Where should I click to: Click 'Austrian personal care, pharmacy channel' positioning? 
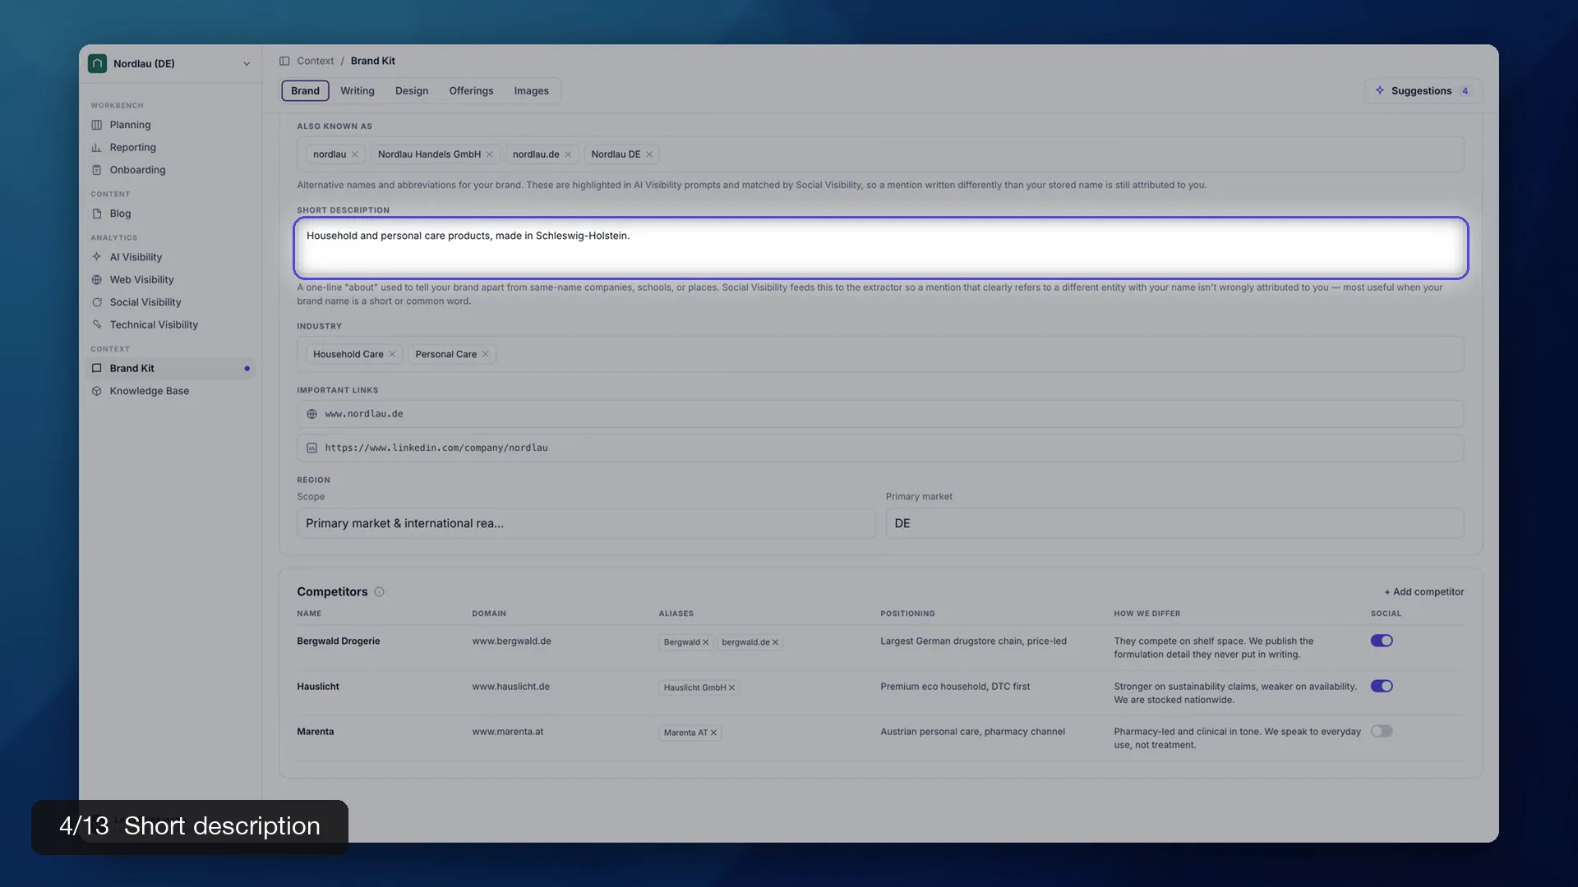coord(972,732)
